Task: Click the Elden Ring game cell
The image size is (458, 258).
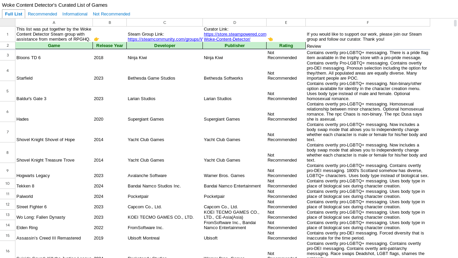Action: coord(54,225)
